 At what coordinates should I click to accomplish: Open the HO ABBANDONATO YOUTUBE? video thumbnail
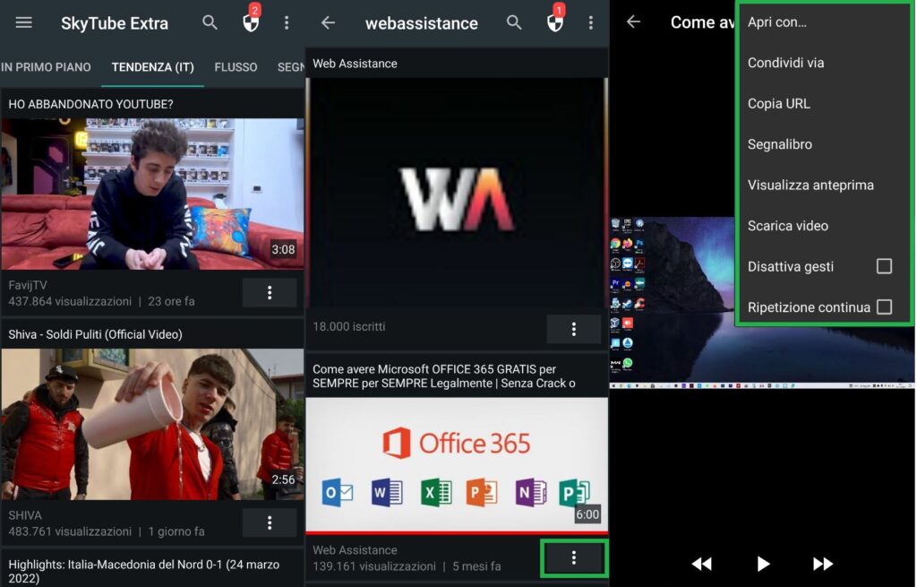point(152,194)
